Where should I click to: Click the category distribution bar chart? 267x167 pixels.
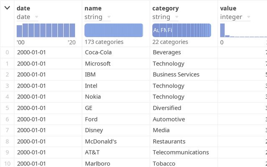coord(182,30)
